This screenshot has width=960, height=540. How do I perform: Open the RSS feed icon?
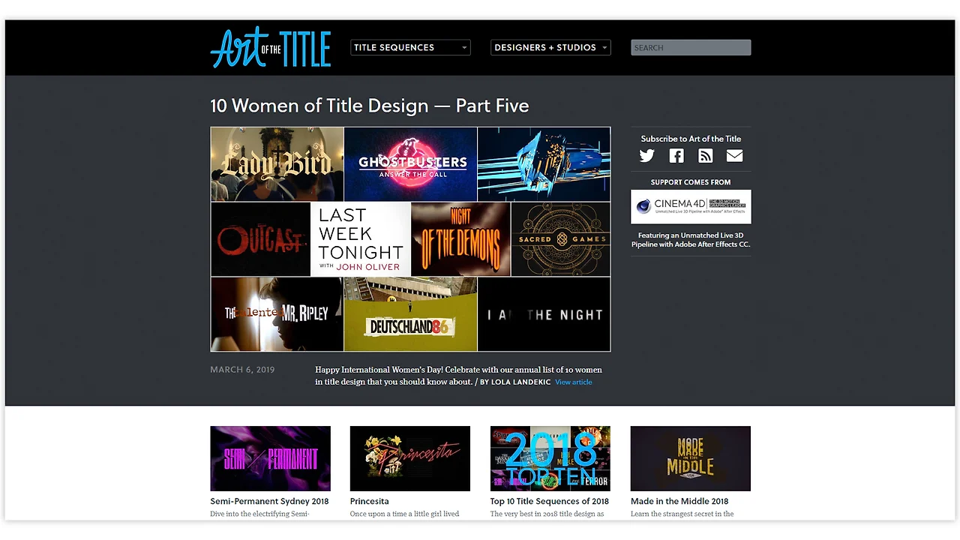706,156
